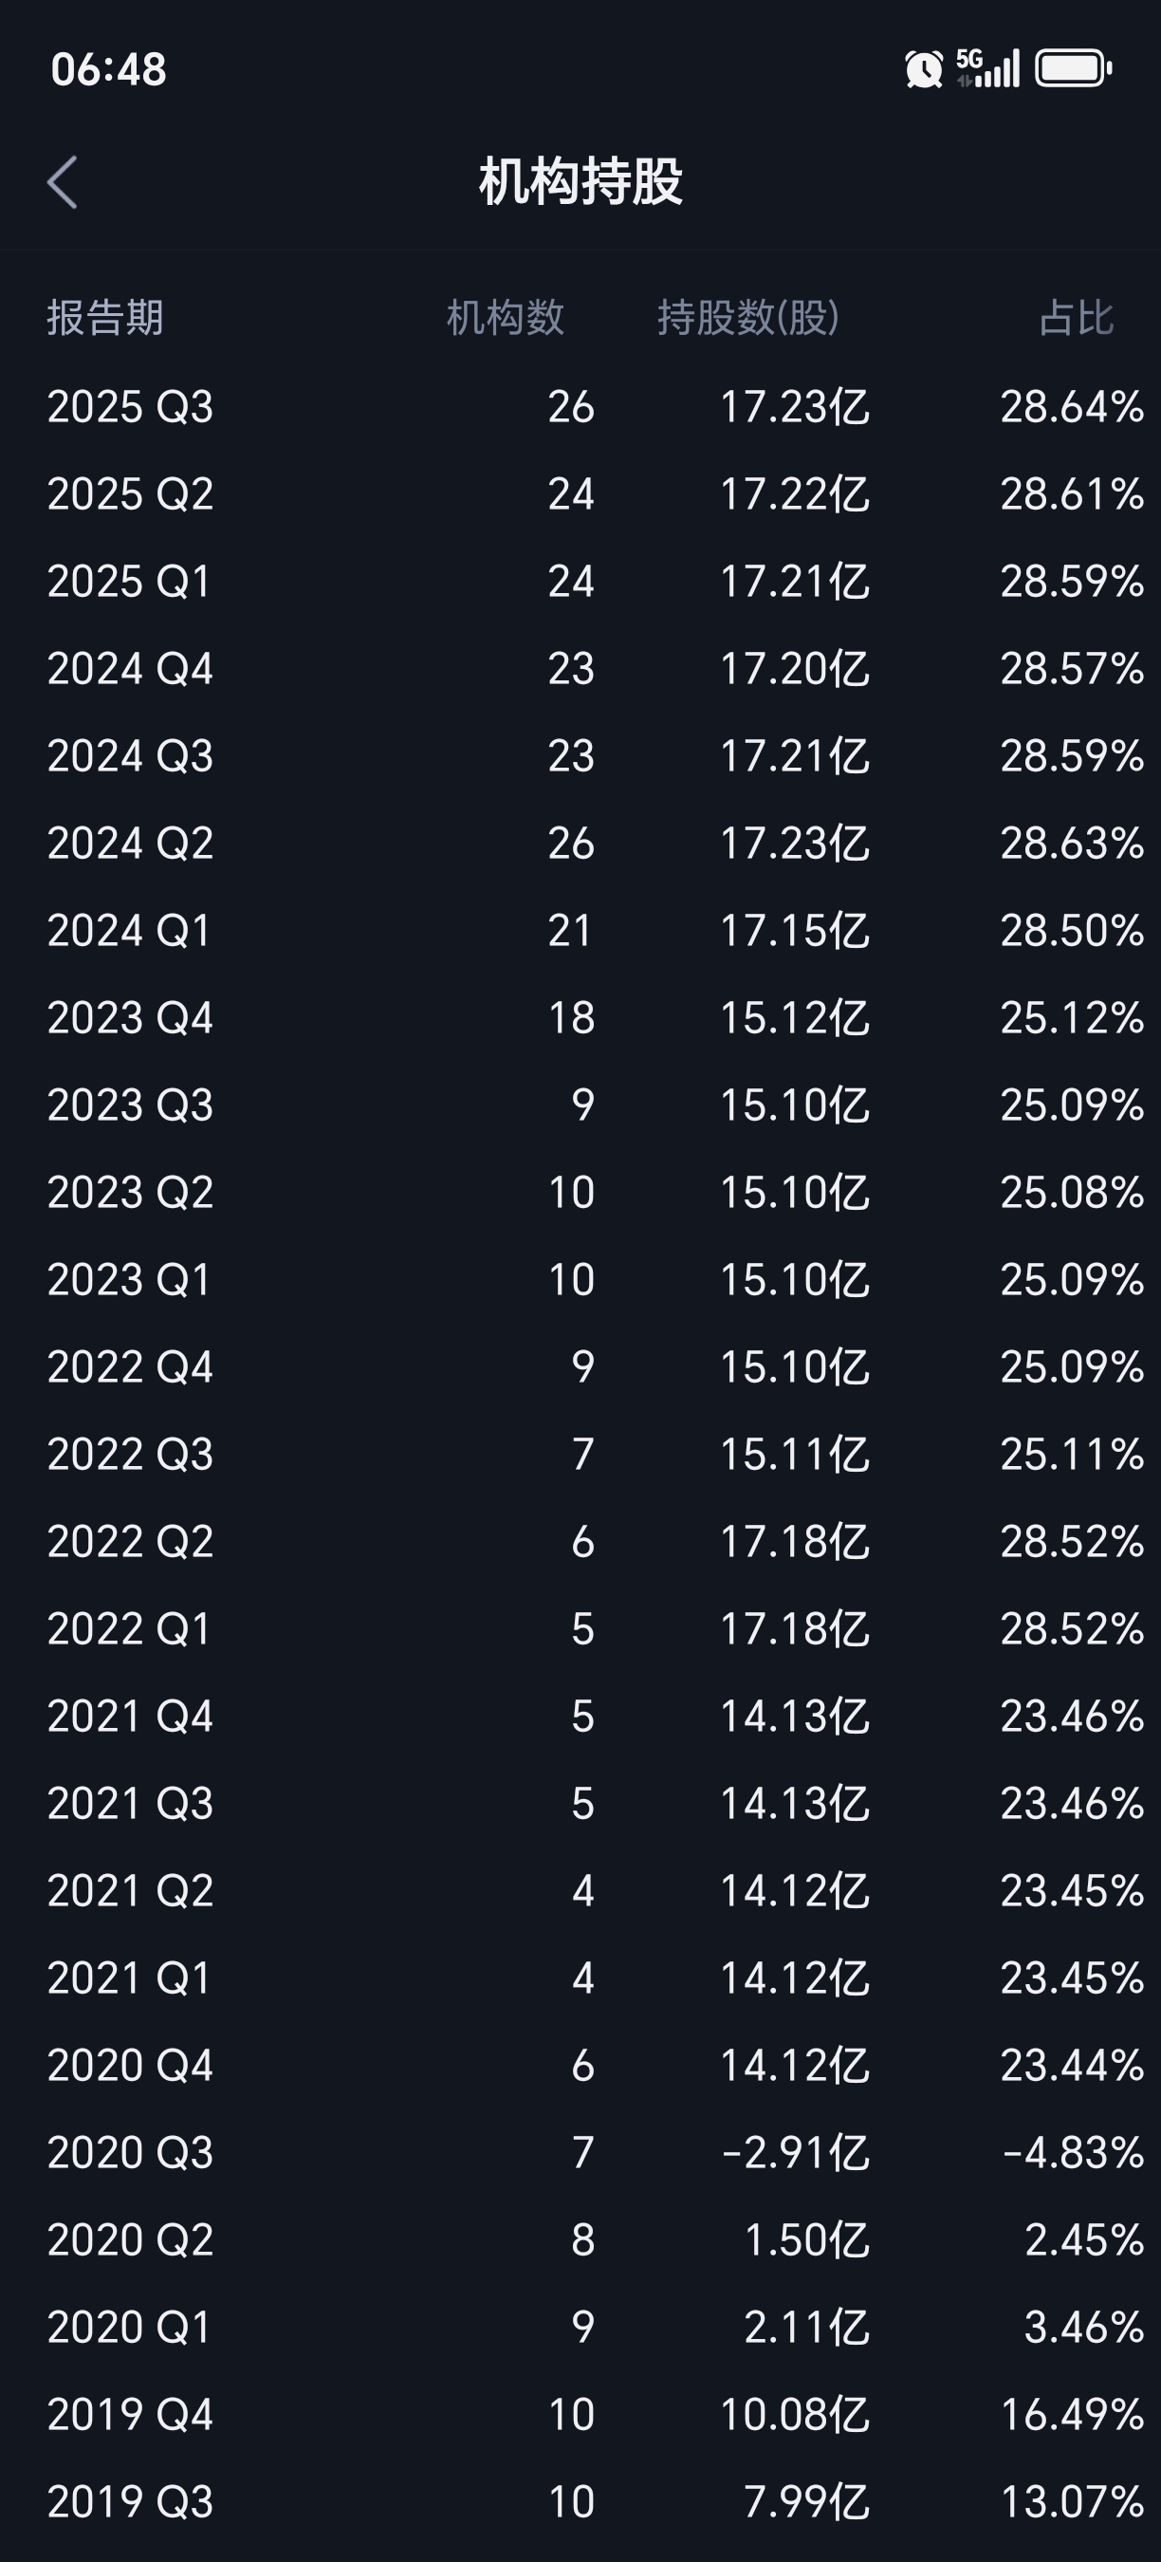The height and width of the screenshot is (2562, 1161).
Task: Tap the 占比 column header
Action: point(1076,318)
